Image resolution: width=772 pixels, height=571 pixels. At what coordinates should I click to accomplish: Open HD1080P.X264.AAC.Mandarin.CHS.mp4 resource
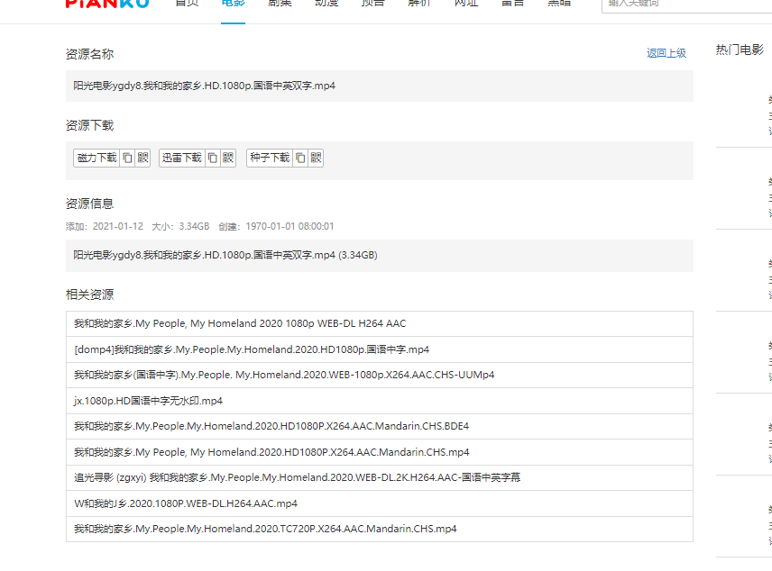point(380,452)
